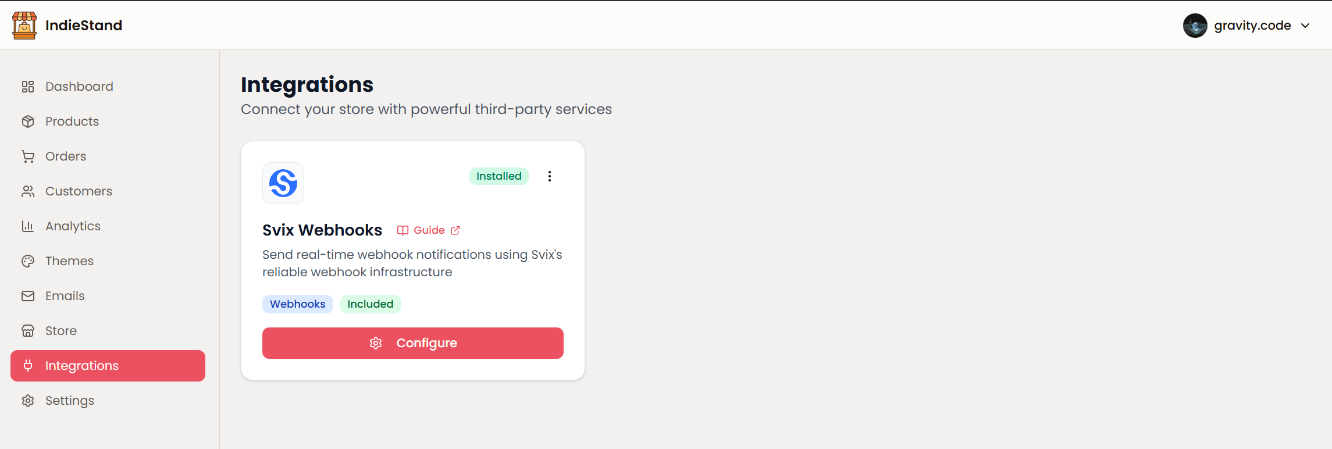The height and width of the screenshot is (449, 1332).
Task: Click the Emails envelope icon
Action: point(28,296)
